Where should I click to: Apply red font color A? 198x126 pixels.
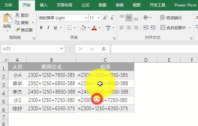point(94,28)
